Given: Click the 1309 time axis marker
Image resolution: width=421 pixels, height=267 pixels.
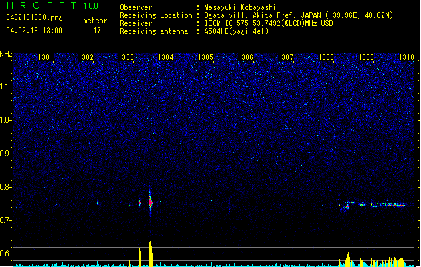Looking at the screenshot, I should [366, 57].
